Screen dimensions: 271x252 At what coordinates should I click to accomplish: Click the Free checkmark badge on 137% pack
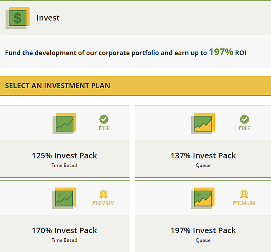click(x=244, y=119)
